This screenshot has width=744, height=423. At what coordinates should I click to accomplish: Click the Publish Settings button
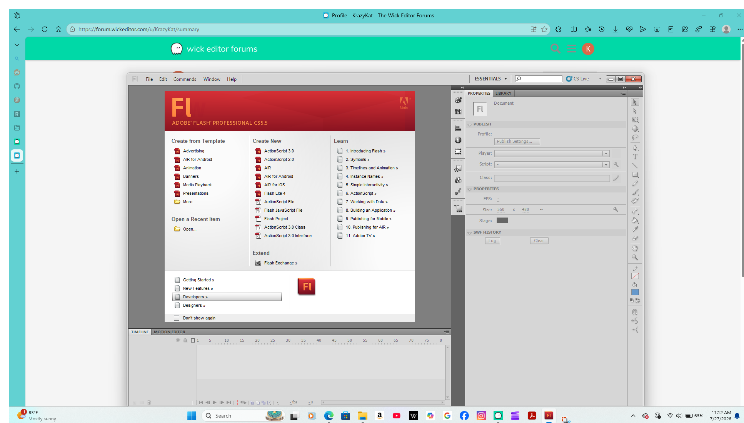coord(517,142)
